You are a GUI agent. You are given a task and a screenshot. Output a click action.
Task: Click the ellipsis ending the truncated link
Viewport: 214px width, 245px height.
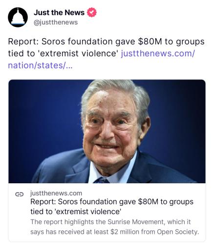point(69,66)
